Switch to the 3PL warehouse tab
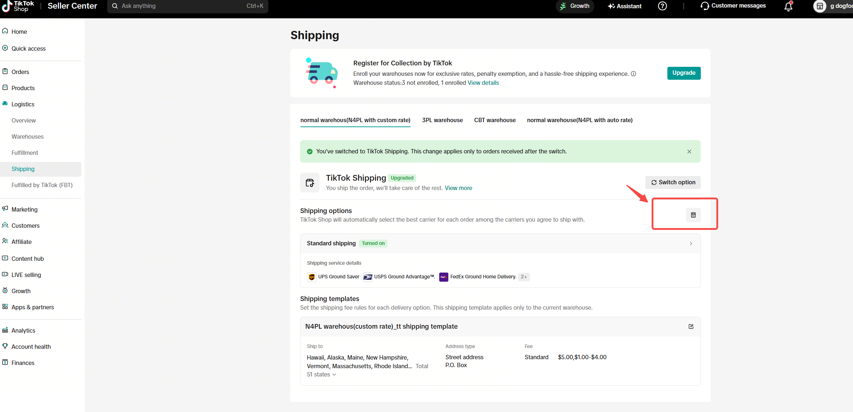The width and height of the screenshot is (853, 412). pyautogui.click(x=443, y=120)
